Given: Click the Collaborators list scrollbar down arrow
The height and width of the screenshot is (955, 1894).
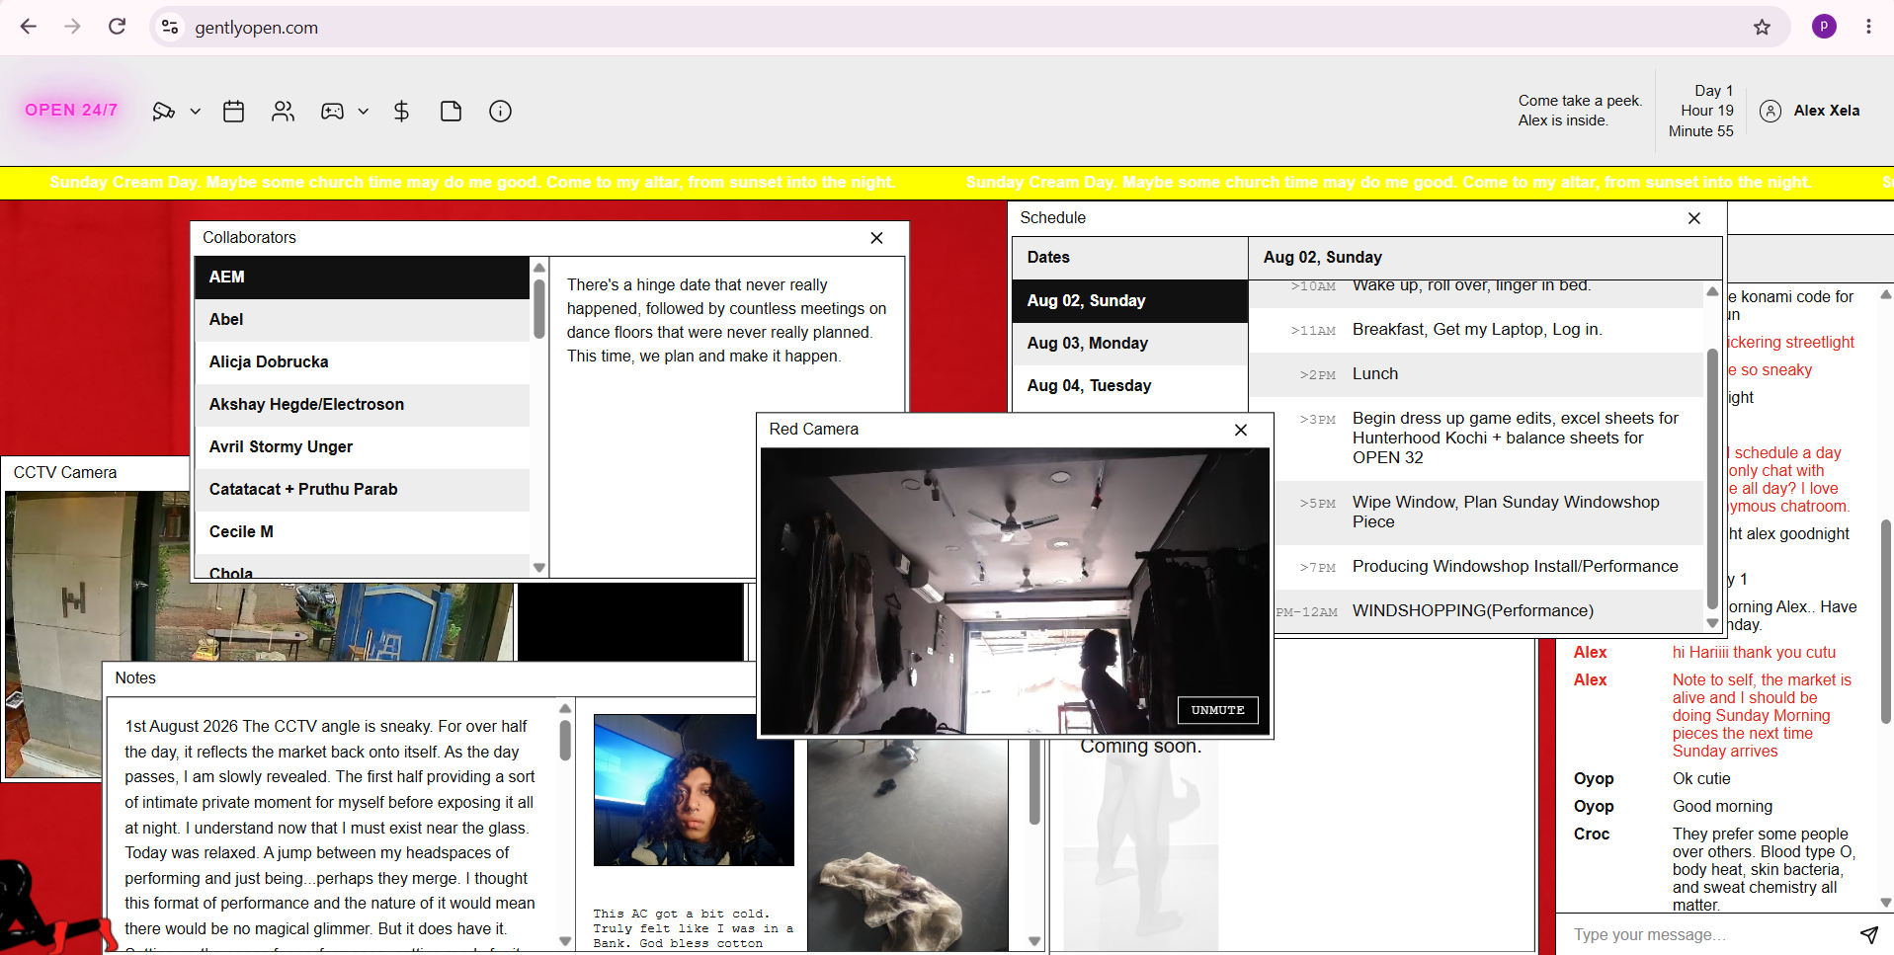Looking at the screenshot, I should [539, 568].
